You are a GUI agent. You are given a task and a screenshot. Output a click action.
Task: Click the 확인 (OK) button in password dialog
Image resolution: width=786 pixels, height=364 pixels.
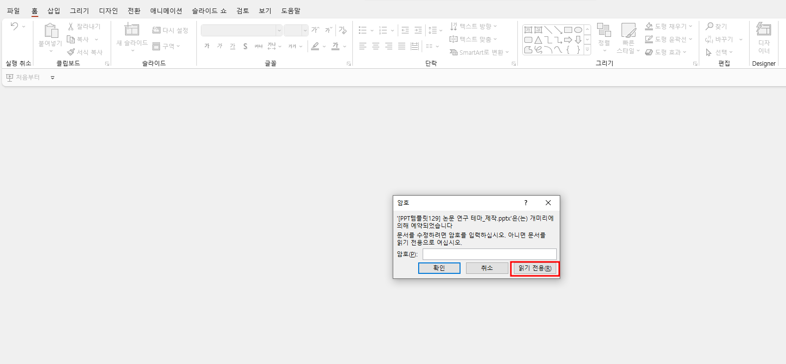439,268
